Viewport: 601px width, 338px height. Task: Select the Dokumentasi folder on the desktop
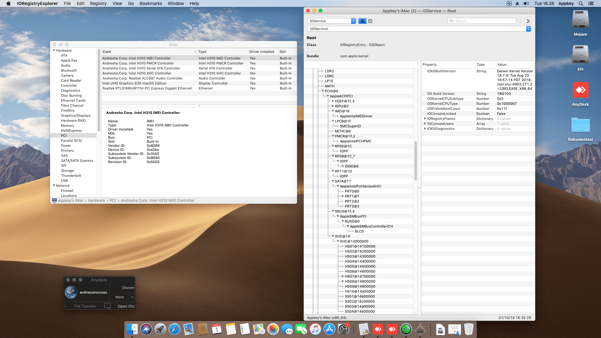pos(580,129)
